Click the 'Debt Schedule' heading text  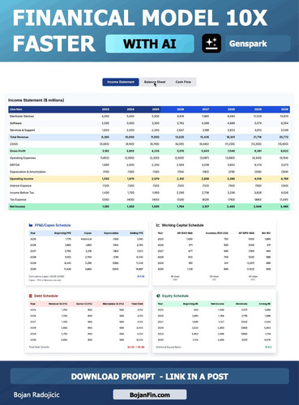[46, 296]
